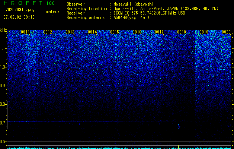Click the 0917 time marker
The width and height of the screenshot is (234, 149).
click(x=159, y=32)
